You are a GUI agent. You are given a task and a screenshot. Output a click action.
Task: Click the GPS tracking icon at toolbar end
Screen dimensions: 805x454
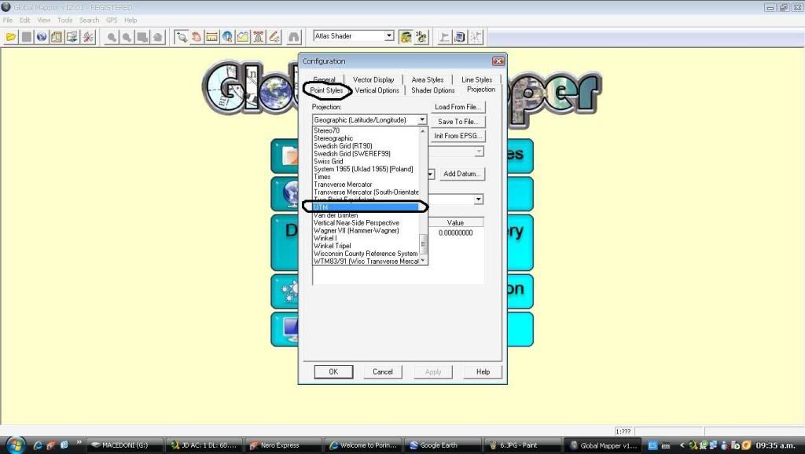tap(476, 37)
